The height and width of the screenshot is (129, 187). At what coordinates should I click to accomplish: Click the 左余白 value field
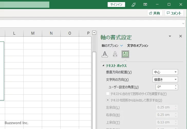165,107
